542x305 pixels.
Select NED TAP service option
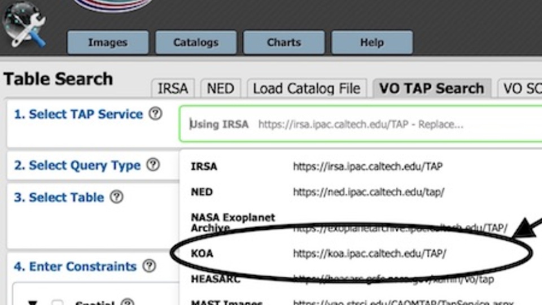click(x=202, y=192)
